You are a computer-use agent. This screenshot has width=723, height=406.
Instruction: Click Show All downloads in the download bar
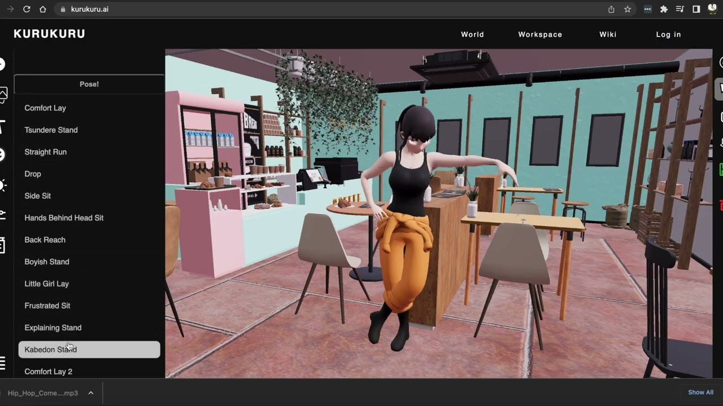click(x=700, y=392)
